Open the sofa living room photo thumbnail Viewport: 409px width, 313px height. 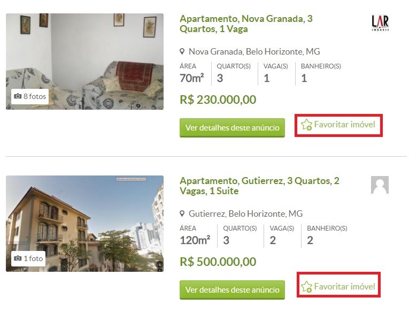pyautogui.click(x=84, y=62)
